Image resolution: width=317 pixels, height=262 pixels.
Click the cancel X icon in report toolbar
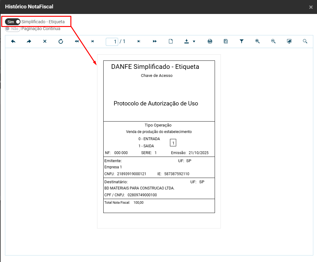pos(45,41)
